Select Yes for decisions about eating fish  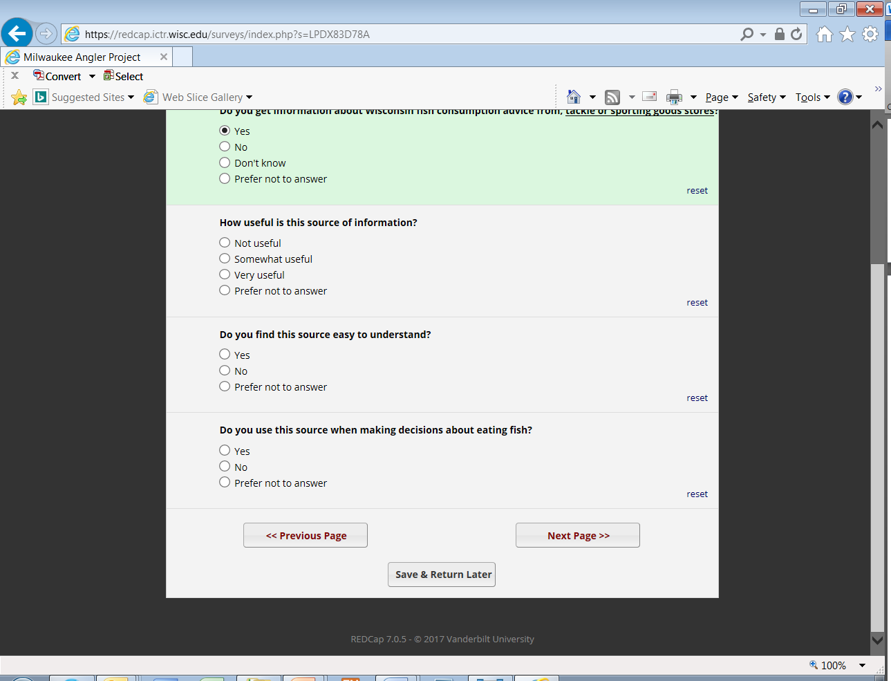point(225,450)
